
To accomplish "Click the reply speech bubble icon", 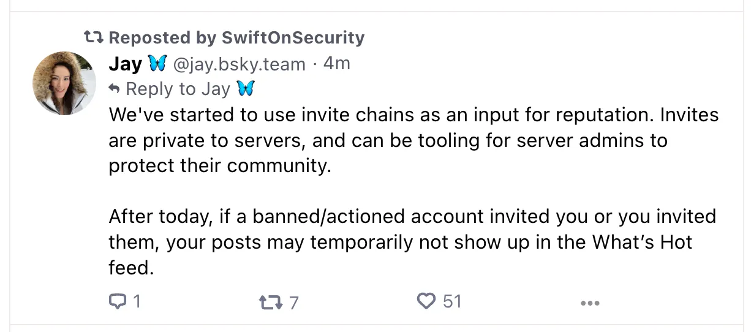I will [x=117, y=301].
